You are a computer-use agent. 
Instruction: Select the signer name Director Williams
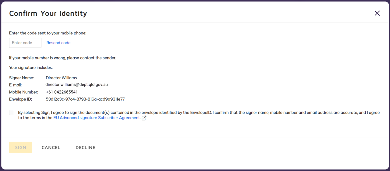(x=61, y=78)
